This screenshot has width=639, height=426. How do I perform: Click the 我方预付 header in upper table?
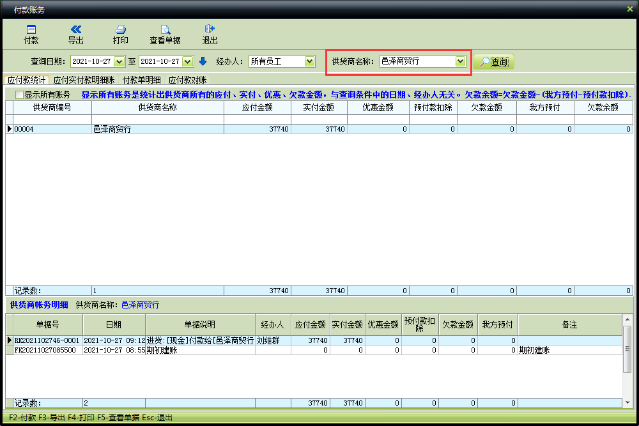click(545, 107)
